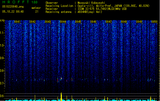Click the 0845 time marker
The width and height of the screenshot is (160, 101).
[78, 22]
